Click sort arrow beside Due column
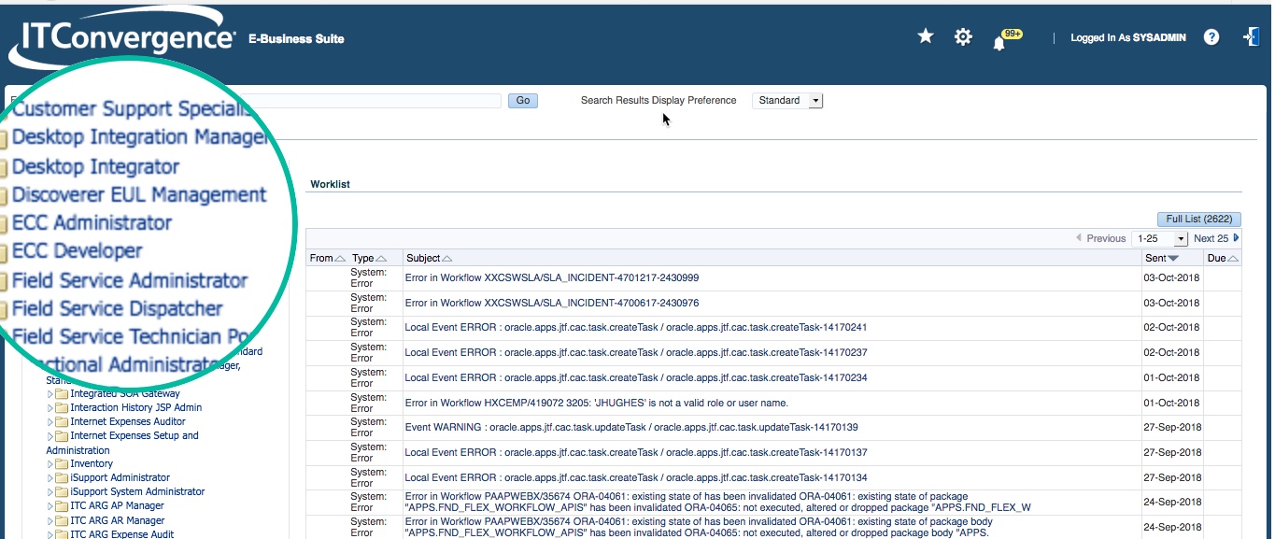 [x=1233, y=259]
